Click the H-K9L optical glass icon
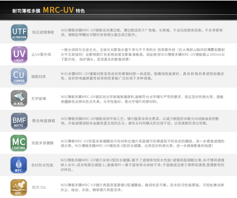 coord(19,98)
